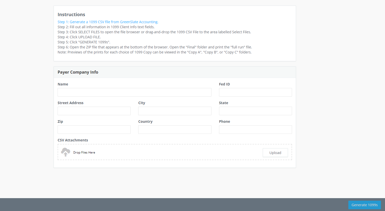Viewport: 385px width, 211px height.
Task: Click the City label
Action: [142, 103]
